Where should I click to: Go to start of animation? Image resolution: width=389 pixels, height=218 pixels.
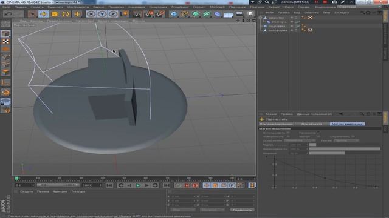109,185
